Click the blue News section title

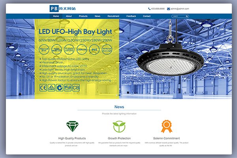tap(119, 107)
